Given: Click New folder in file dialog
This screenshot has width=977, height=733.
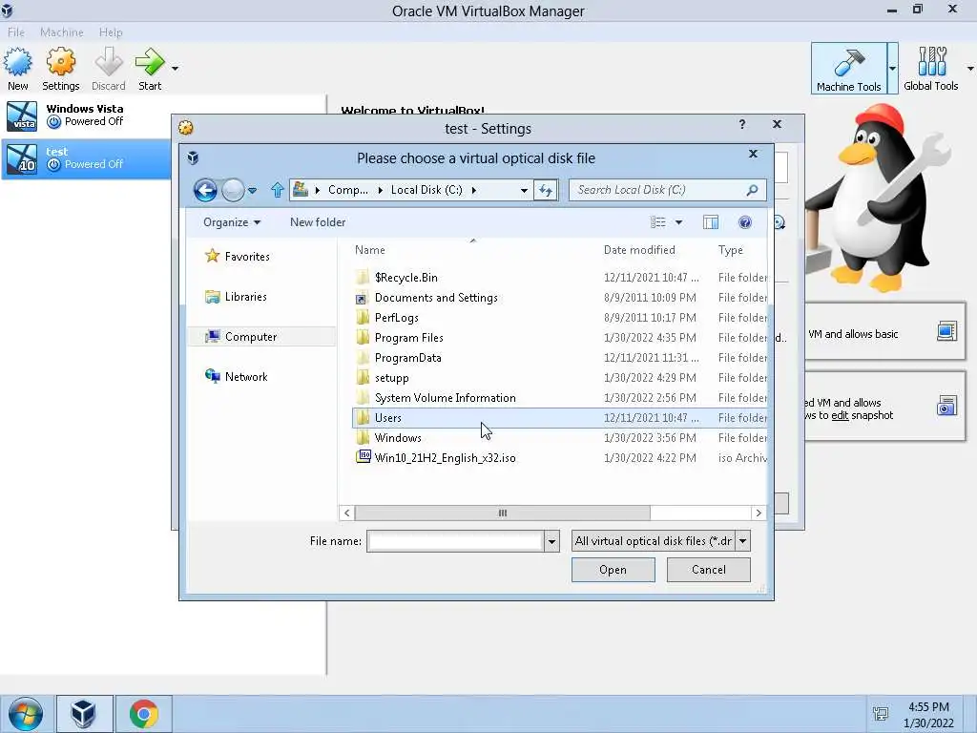Looking at the screenshot, I should (318, 222).
